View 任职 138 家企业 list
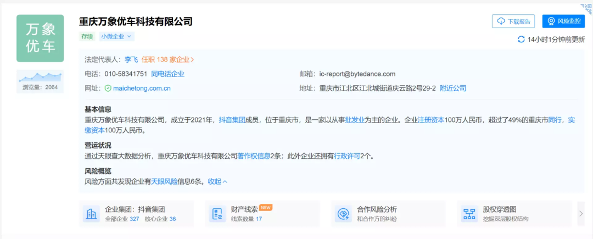This screenshot has height=239, width=593. tap(168, 59)
